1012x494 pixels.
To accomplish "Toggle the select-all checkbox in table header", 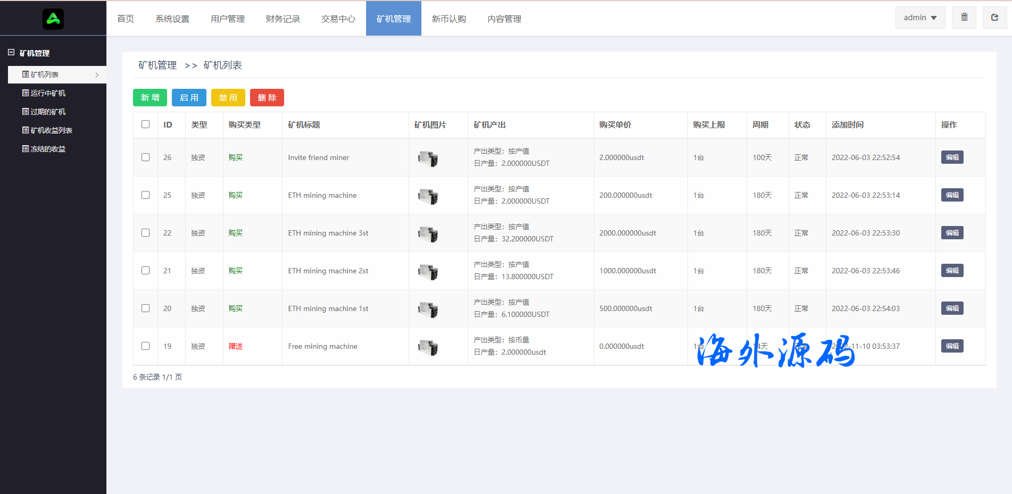I will pos(145,124).
